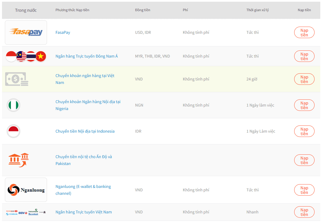
Task: Open Chuyển khoản ngân hàng tại Việt Nam link
Action: 85,79
